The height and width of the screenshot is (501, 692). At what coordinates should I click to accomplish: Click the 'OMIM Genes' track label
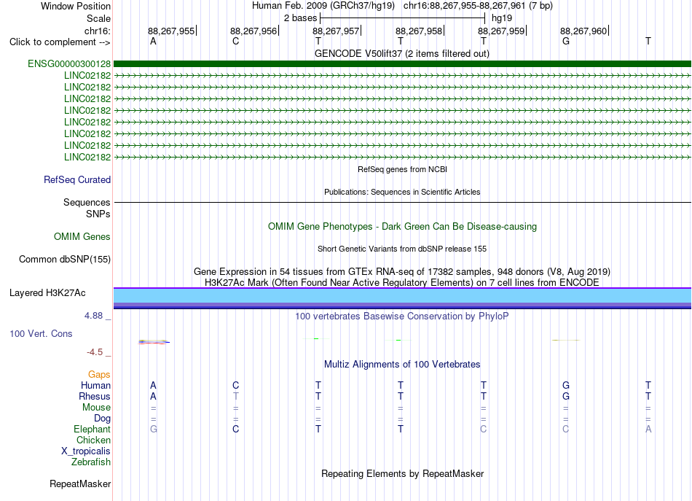82,237
